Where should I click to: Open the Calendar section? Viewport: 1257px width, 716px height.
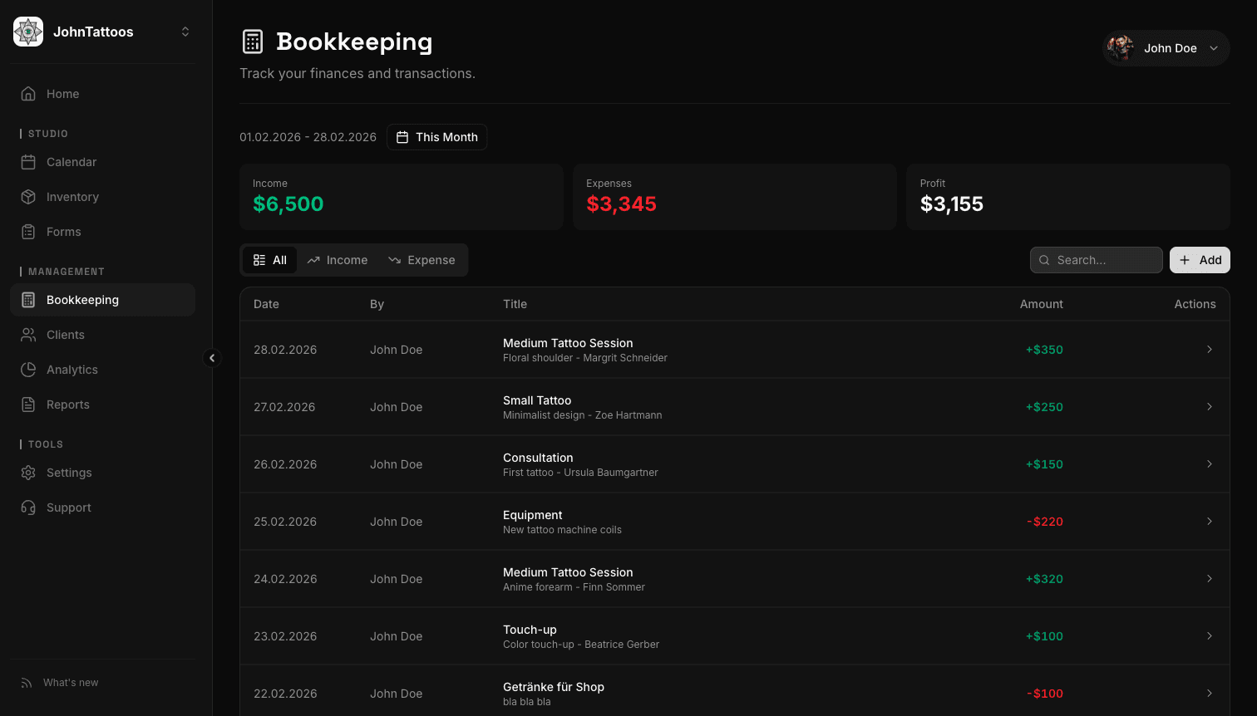71,162
